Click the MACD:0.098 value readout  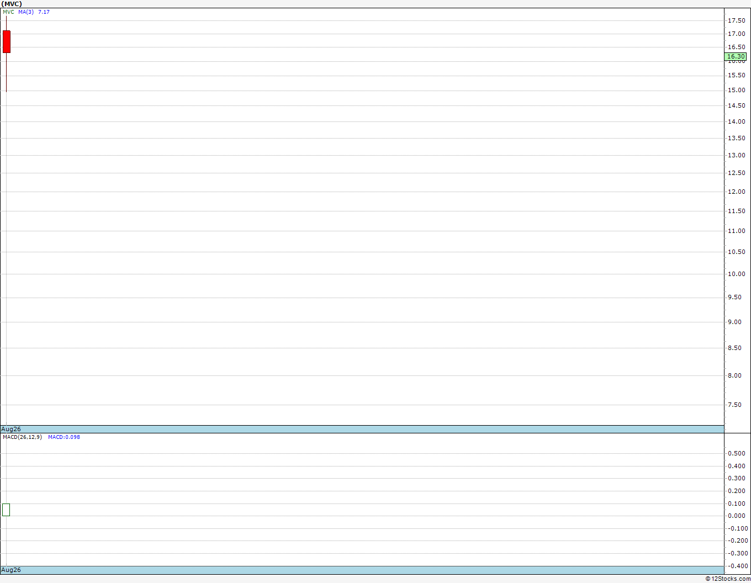pos(64,437)
